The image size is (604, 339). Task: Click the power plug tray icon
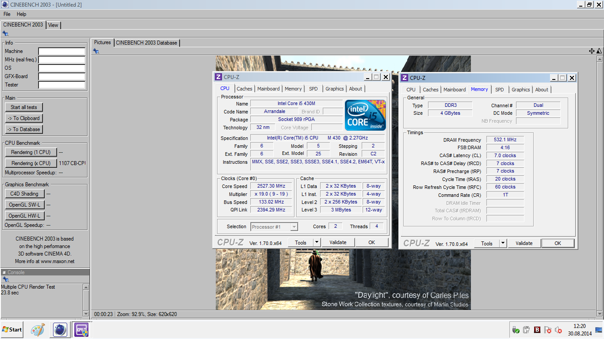(526, 330)
